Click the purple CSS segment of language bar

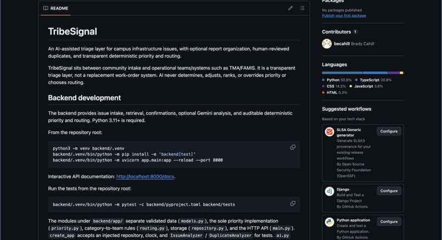pos(394,73)
